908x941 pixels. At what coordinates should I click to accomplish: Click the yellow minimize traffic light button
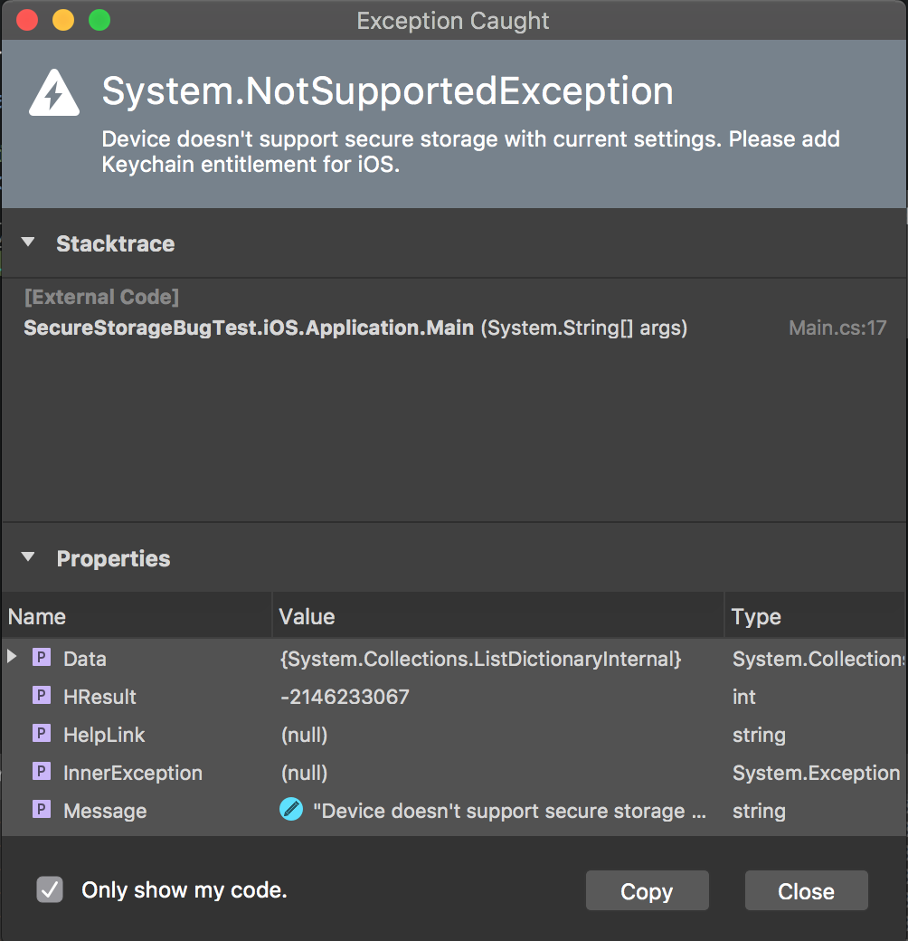(61, 20)
